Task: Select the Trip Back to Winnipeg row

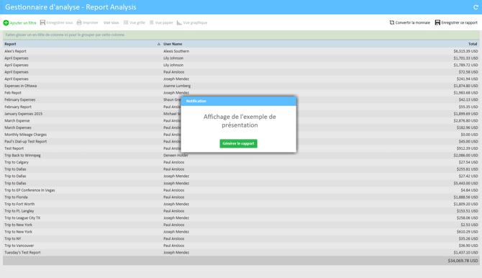Action: pyautogui.click(x=241, y=155)
